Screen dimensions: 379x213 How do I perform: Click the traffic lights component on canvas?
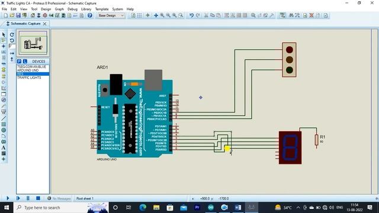[290, 60]
